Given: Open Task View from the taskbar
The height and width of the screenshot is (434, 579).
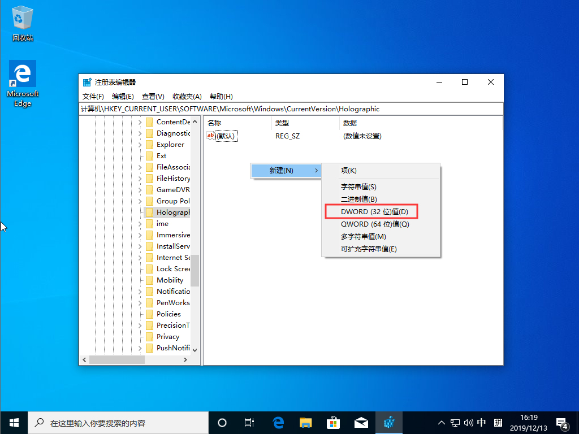Looking at the screenshot, I should coord(249,422).
